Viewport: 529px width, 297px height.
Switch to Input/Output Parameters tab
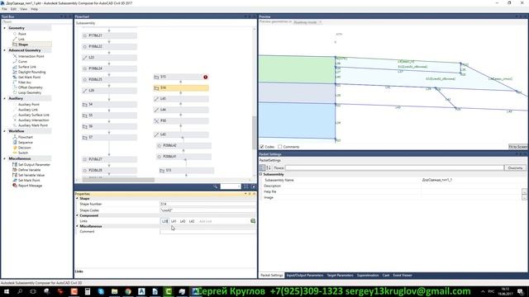(305, 276)
